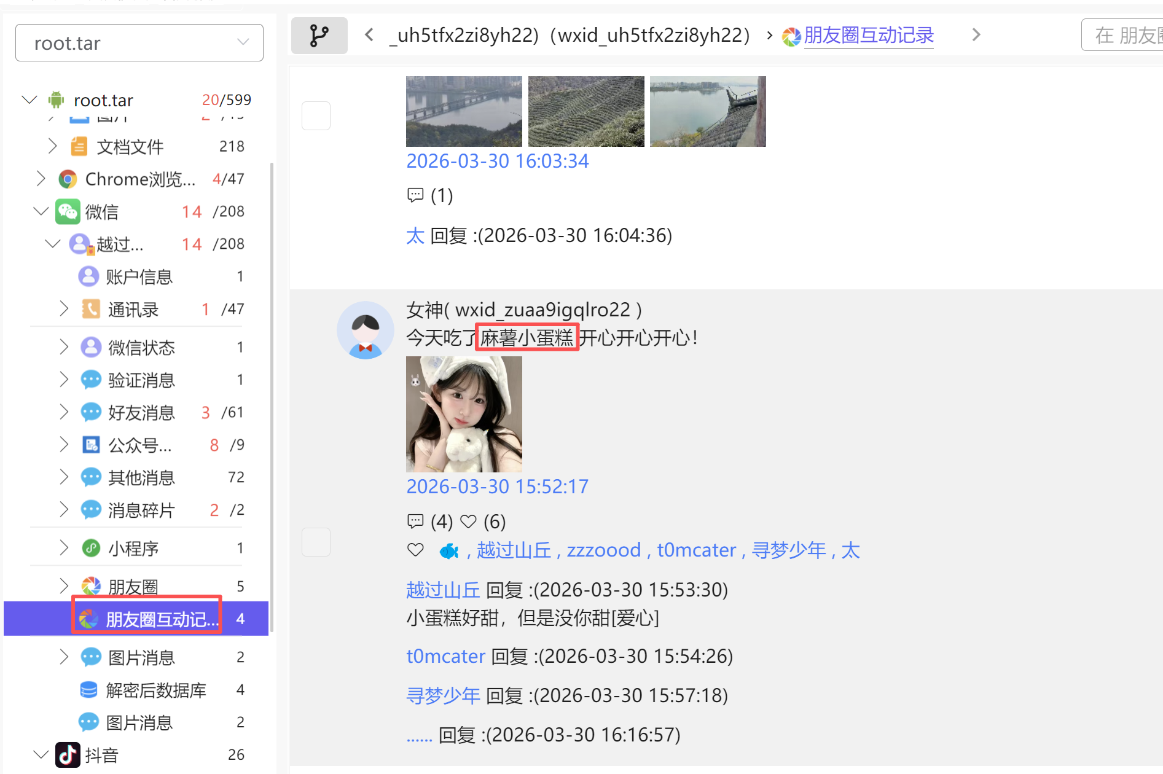Select 朋友圈互动记录 in sidebar tree
The width and height of the screenshot is (1163, 774).
[x=161, y=619]
